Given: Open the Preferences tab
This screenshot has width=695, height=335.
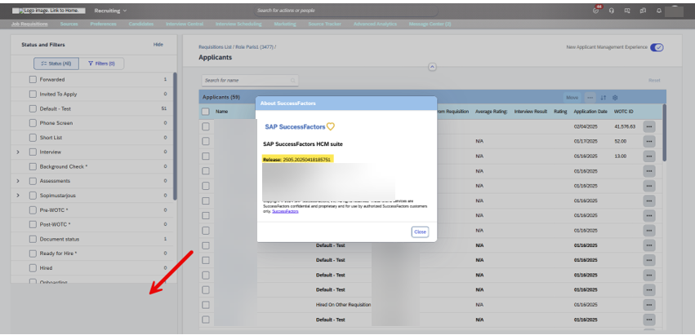Looking at the screenshot, I should (x=103, y=24).
